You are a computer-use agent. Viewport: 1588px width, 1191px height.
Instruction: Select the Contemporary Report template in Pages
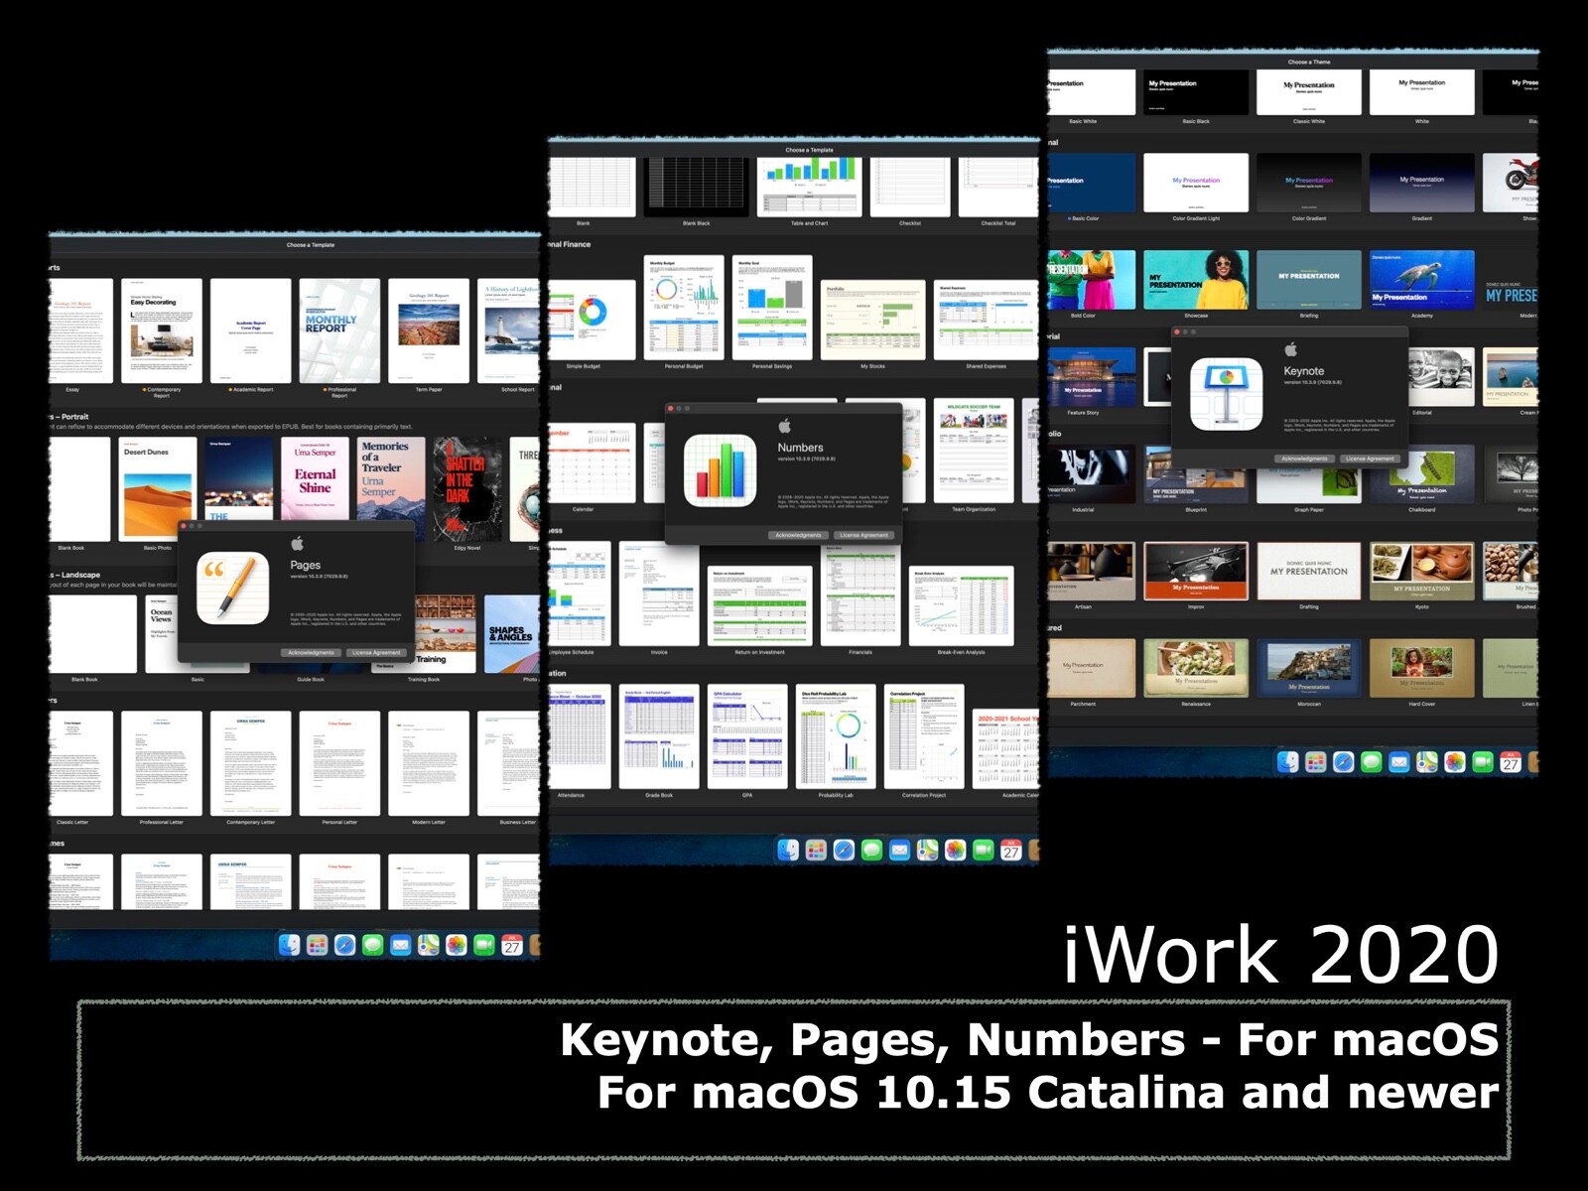162,331
